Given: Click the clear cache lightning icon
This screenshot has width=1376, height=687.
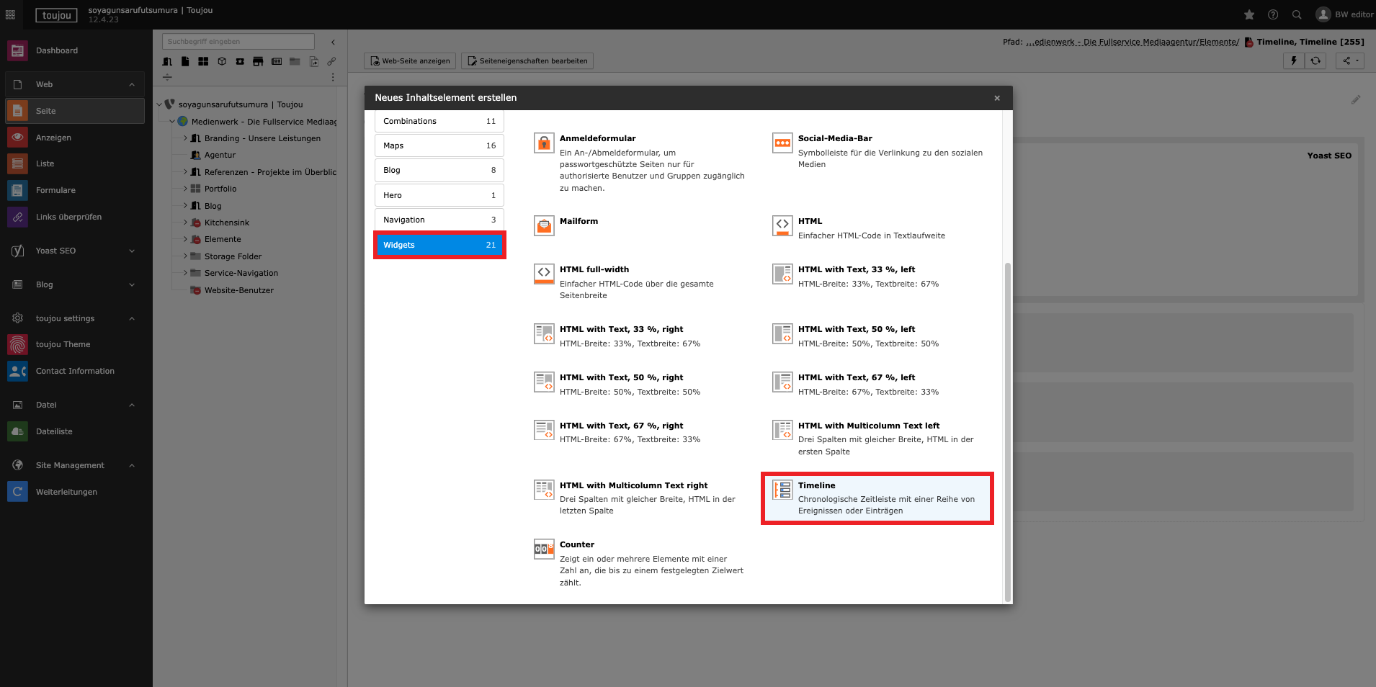Looking at the screenshot, I should [x=1294, y=61].
